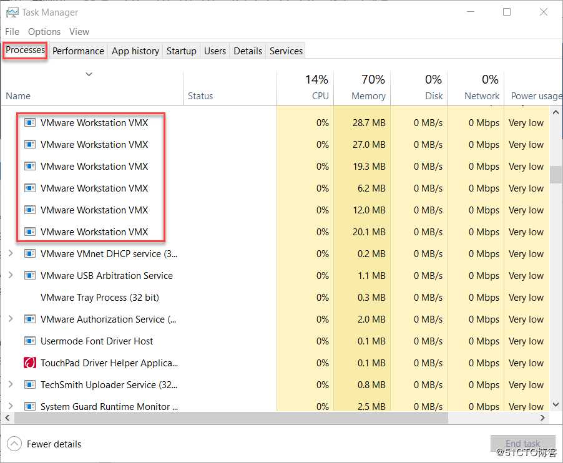Switch to the Processes tab
The image size is (563, 463).
(x=25, y=51)
